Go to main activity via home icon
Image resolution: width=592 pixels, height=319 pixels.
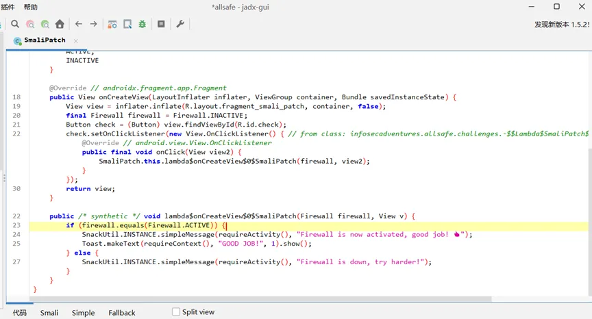pos(60,24)
